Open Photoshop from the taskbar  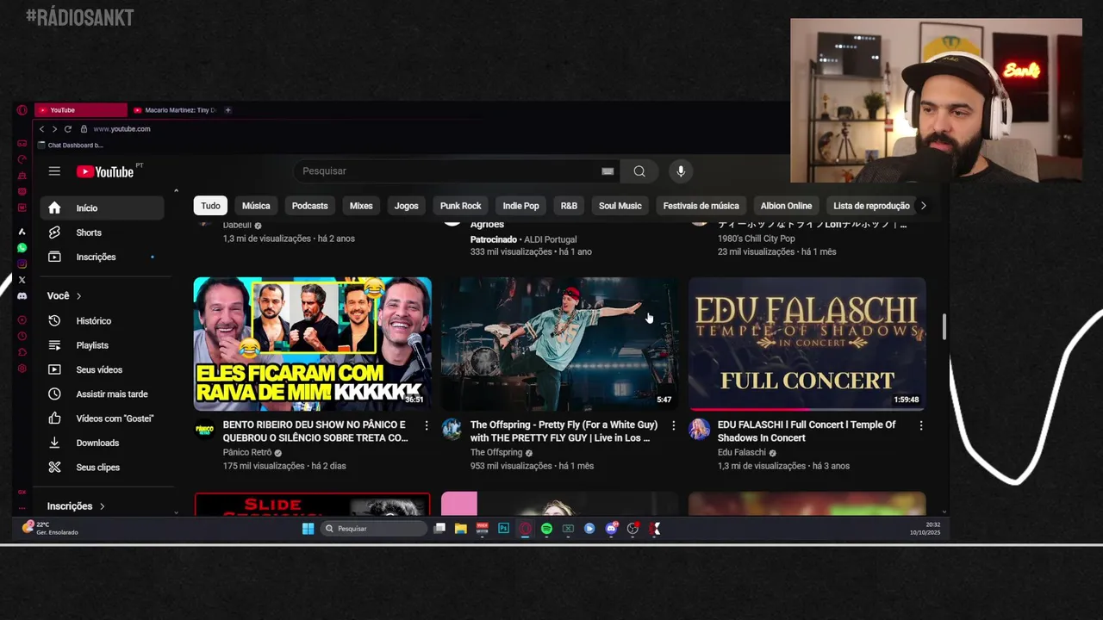[x=503, y=529]
